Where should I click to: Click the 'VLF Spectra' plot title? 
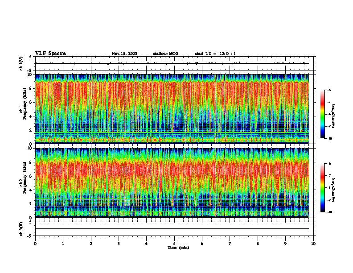click(51, 54)
